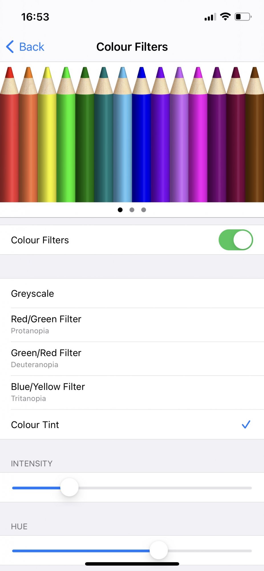Tap the blue checkmark beside Colour Tint

[246, 425]
